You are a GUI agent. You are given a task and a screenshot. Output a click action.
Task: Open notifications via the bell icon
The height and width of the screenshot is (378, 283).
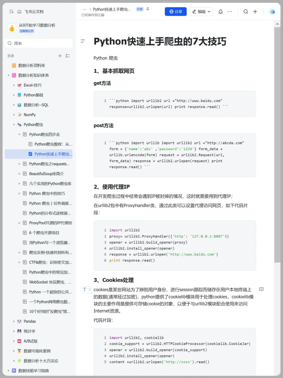220,12
